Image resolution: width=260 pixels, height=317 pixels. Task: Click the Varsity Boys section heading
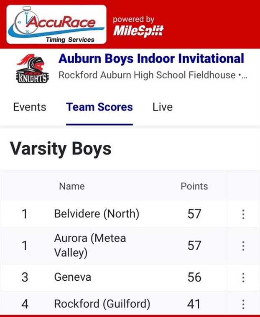point(61,149)
